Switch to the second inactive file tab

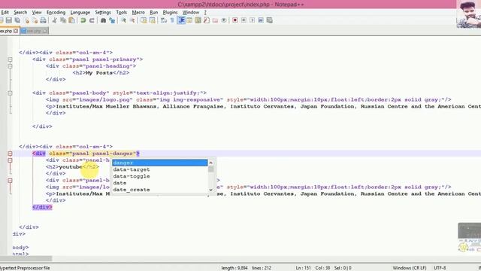coord(34,31)
